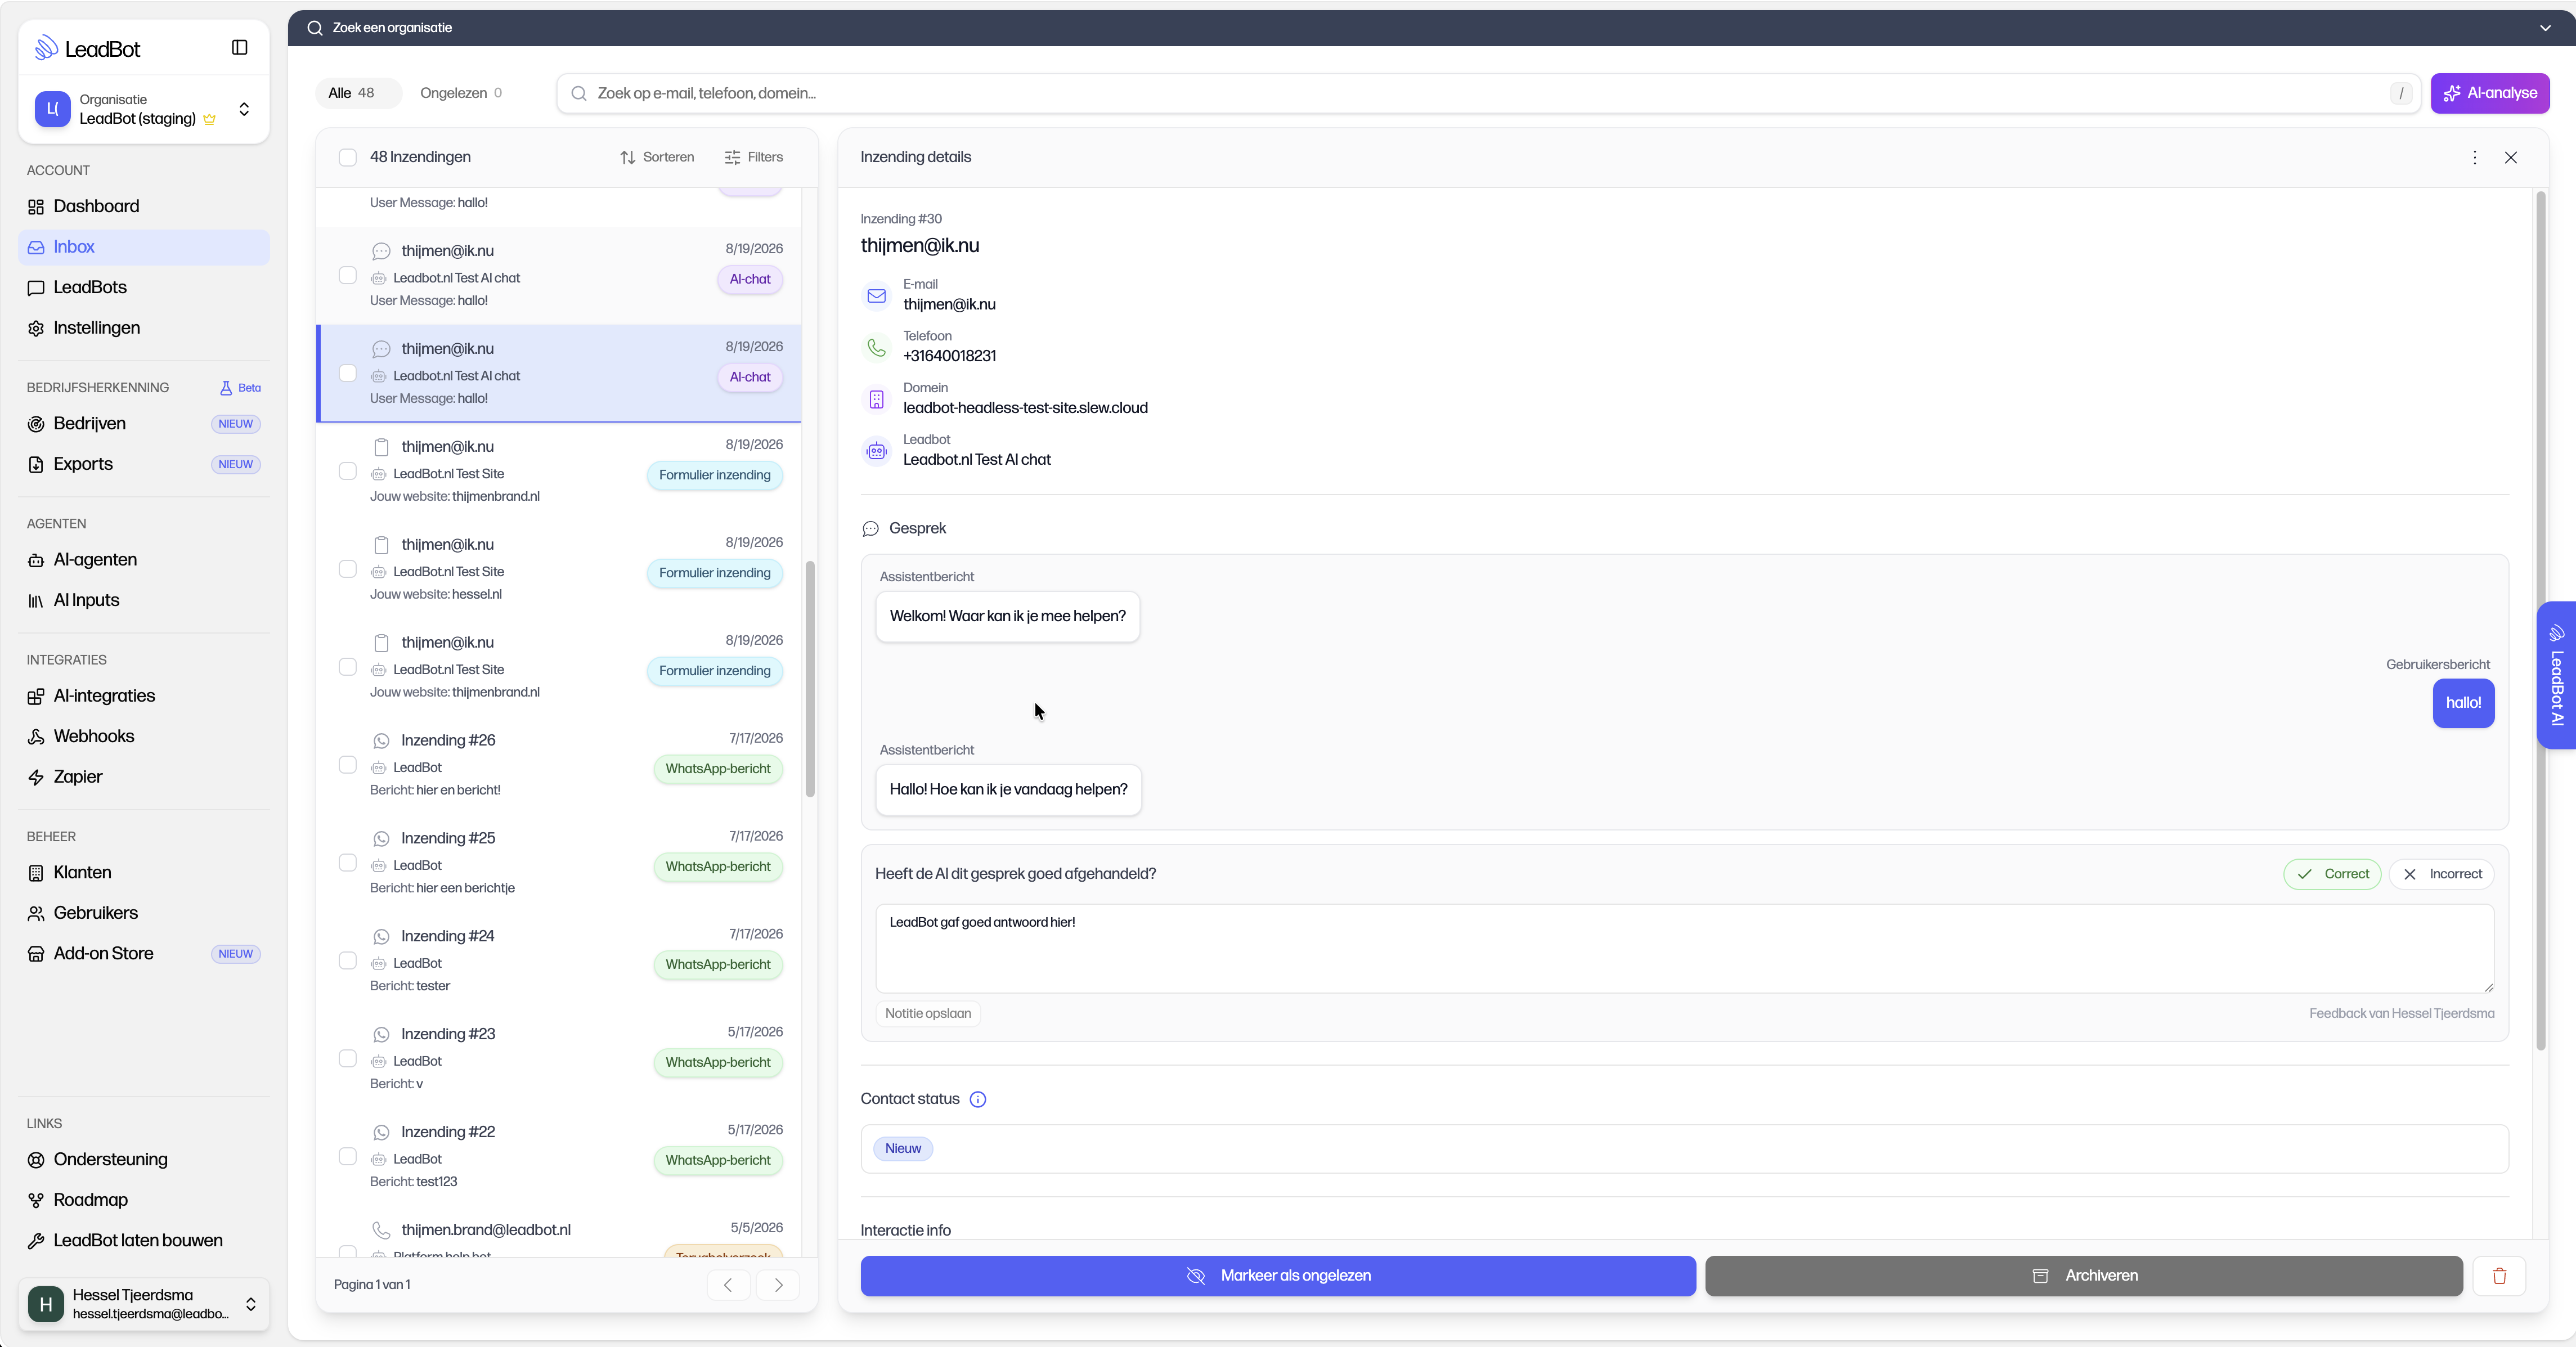The image size is (2576, 1347).
Task: Click the Gesprek chat bubble icon
Action: pos(870,529)
